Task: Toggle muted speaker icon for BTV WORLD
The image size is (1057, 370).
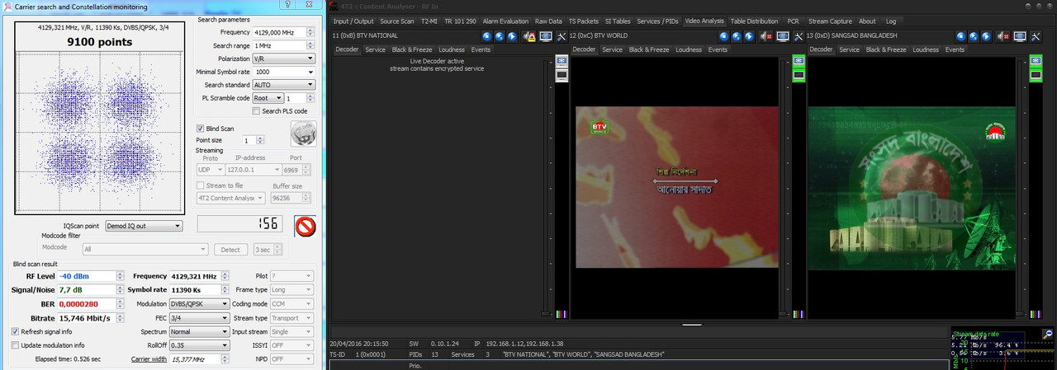Action: pos(765,36)
